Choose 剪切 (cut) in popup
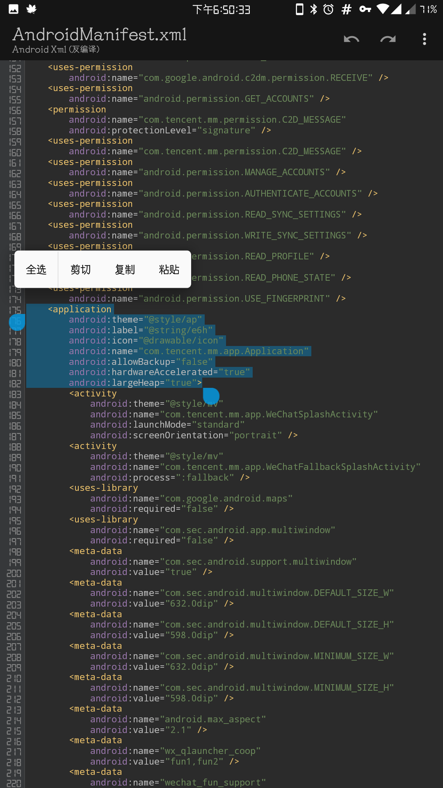 pyautogui.click(x=80, y=270)
